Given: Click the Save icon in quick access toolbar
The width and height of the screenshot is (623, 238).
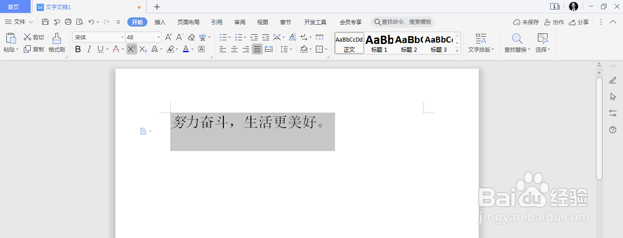Looking at the screenshot, I should click(x=45, y=22).
